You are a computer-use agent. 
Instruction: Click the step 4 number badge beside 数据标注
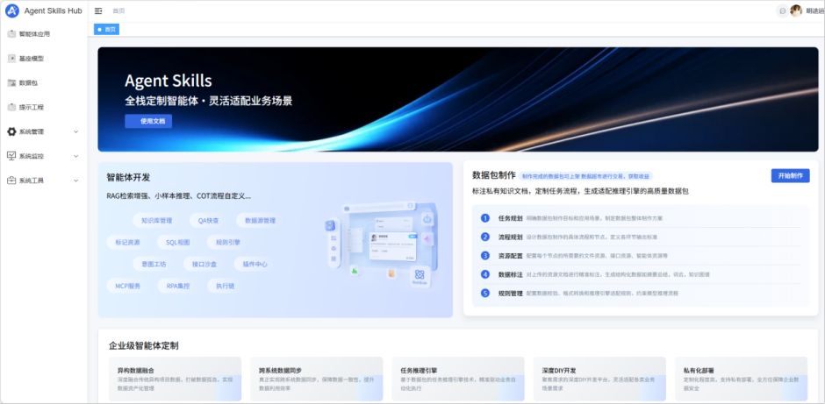[x=485, y=274]
